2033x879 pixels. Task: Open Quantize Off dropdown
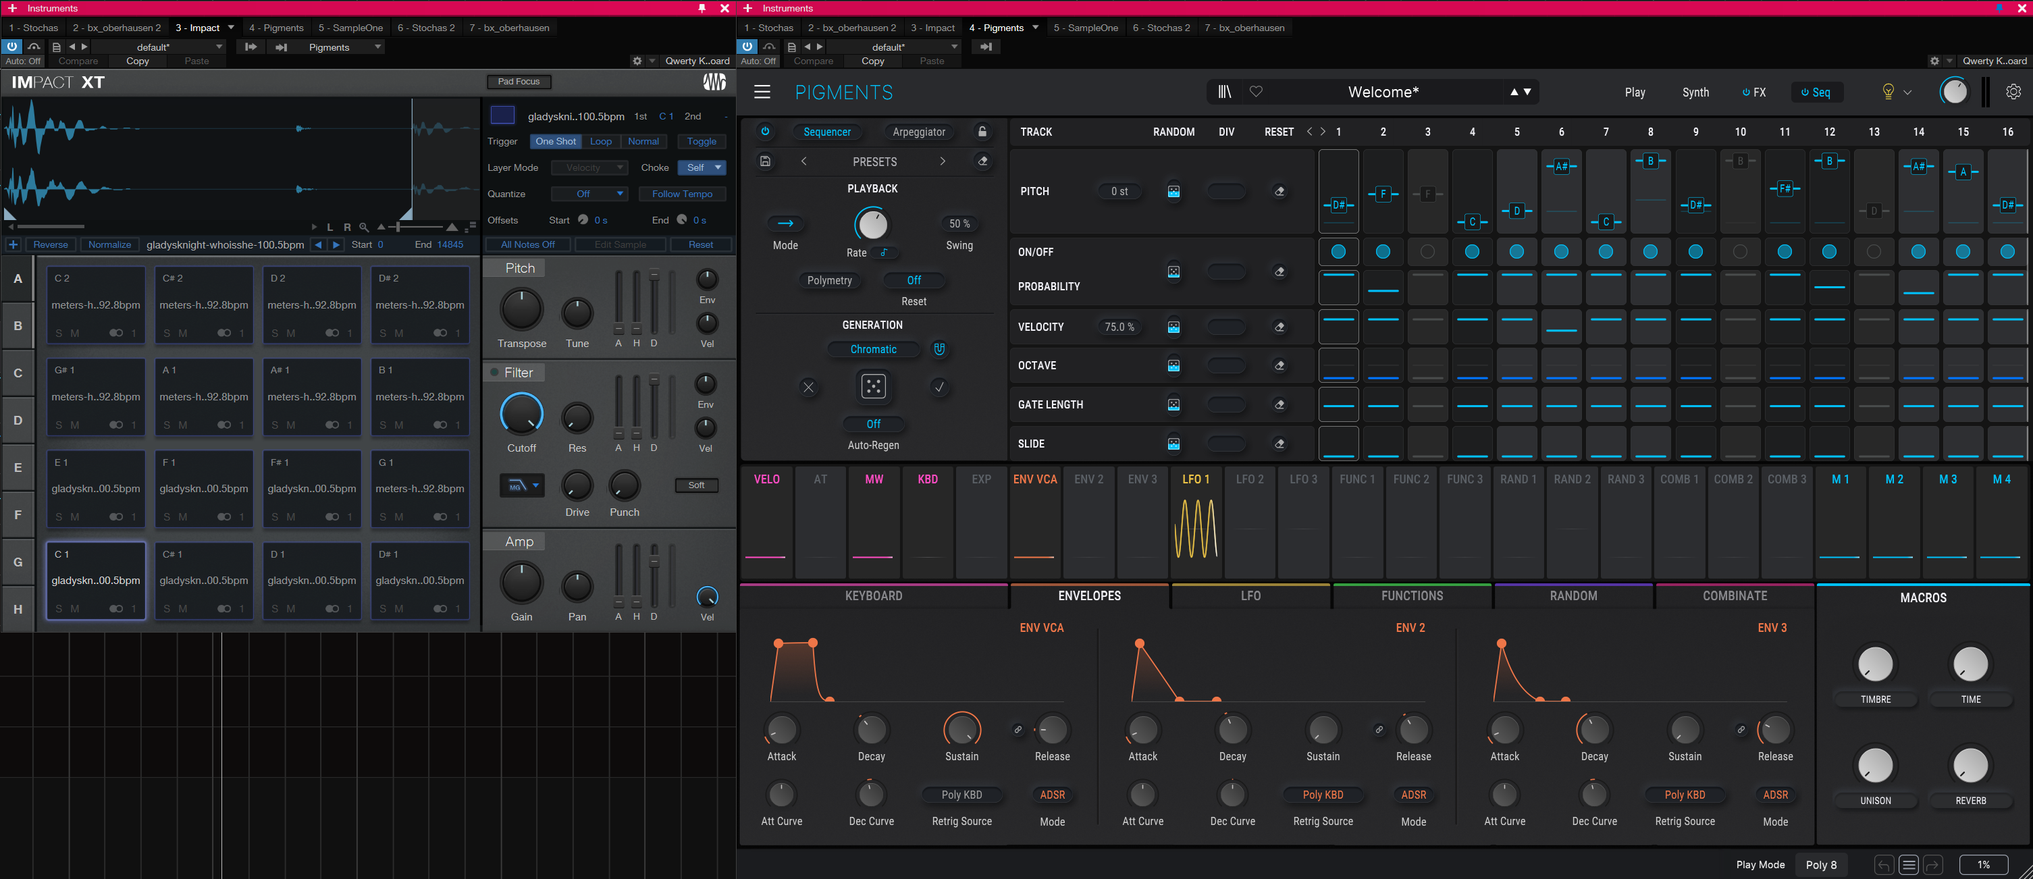click(x=589, y=193)
